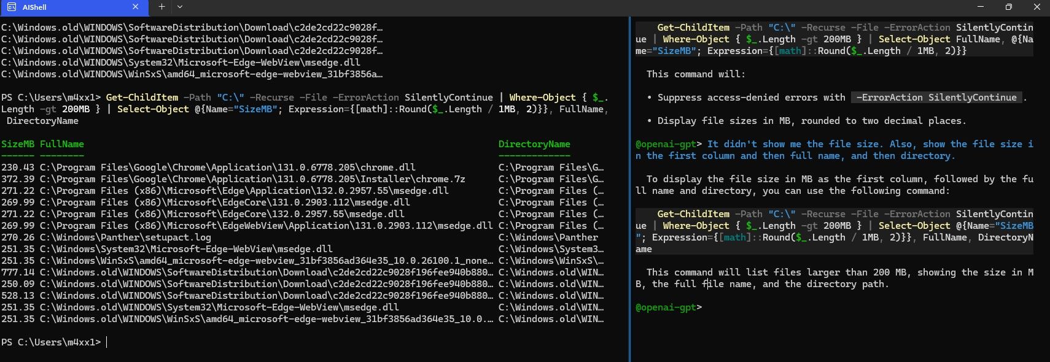Click the second suggested Get-ChildItem code block
This screenshot has height=362, width=1050.
coord(834,231)
